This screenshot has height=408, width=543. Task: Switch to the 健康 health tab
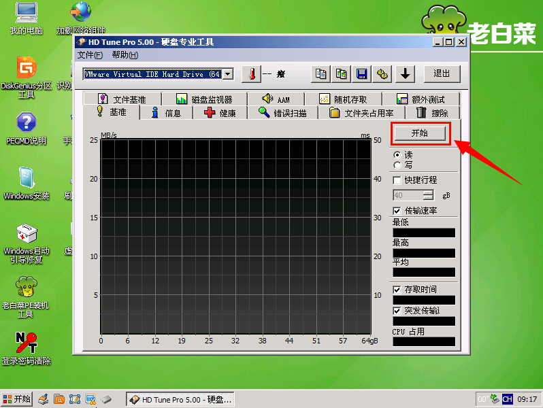[220, 113]
